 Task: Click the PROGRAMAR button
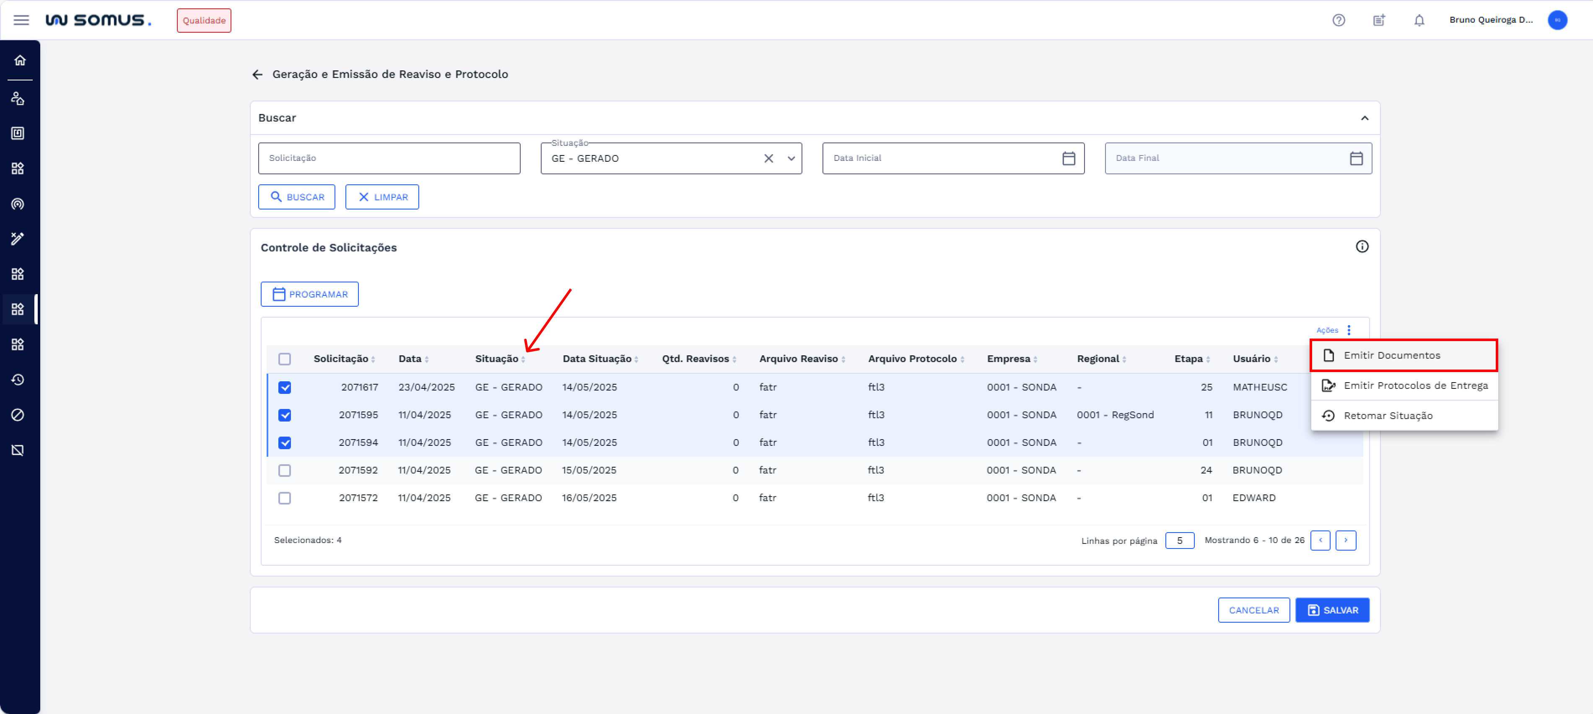pos(309,294)
